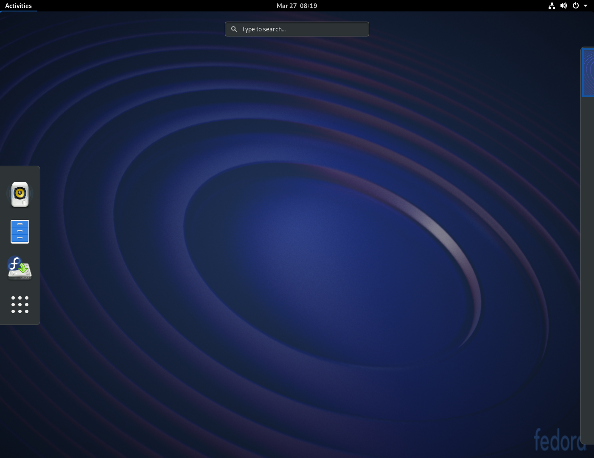Select the workspace thumbnail in the switcher
The image size is (594, 458).
point(588,72)
